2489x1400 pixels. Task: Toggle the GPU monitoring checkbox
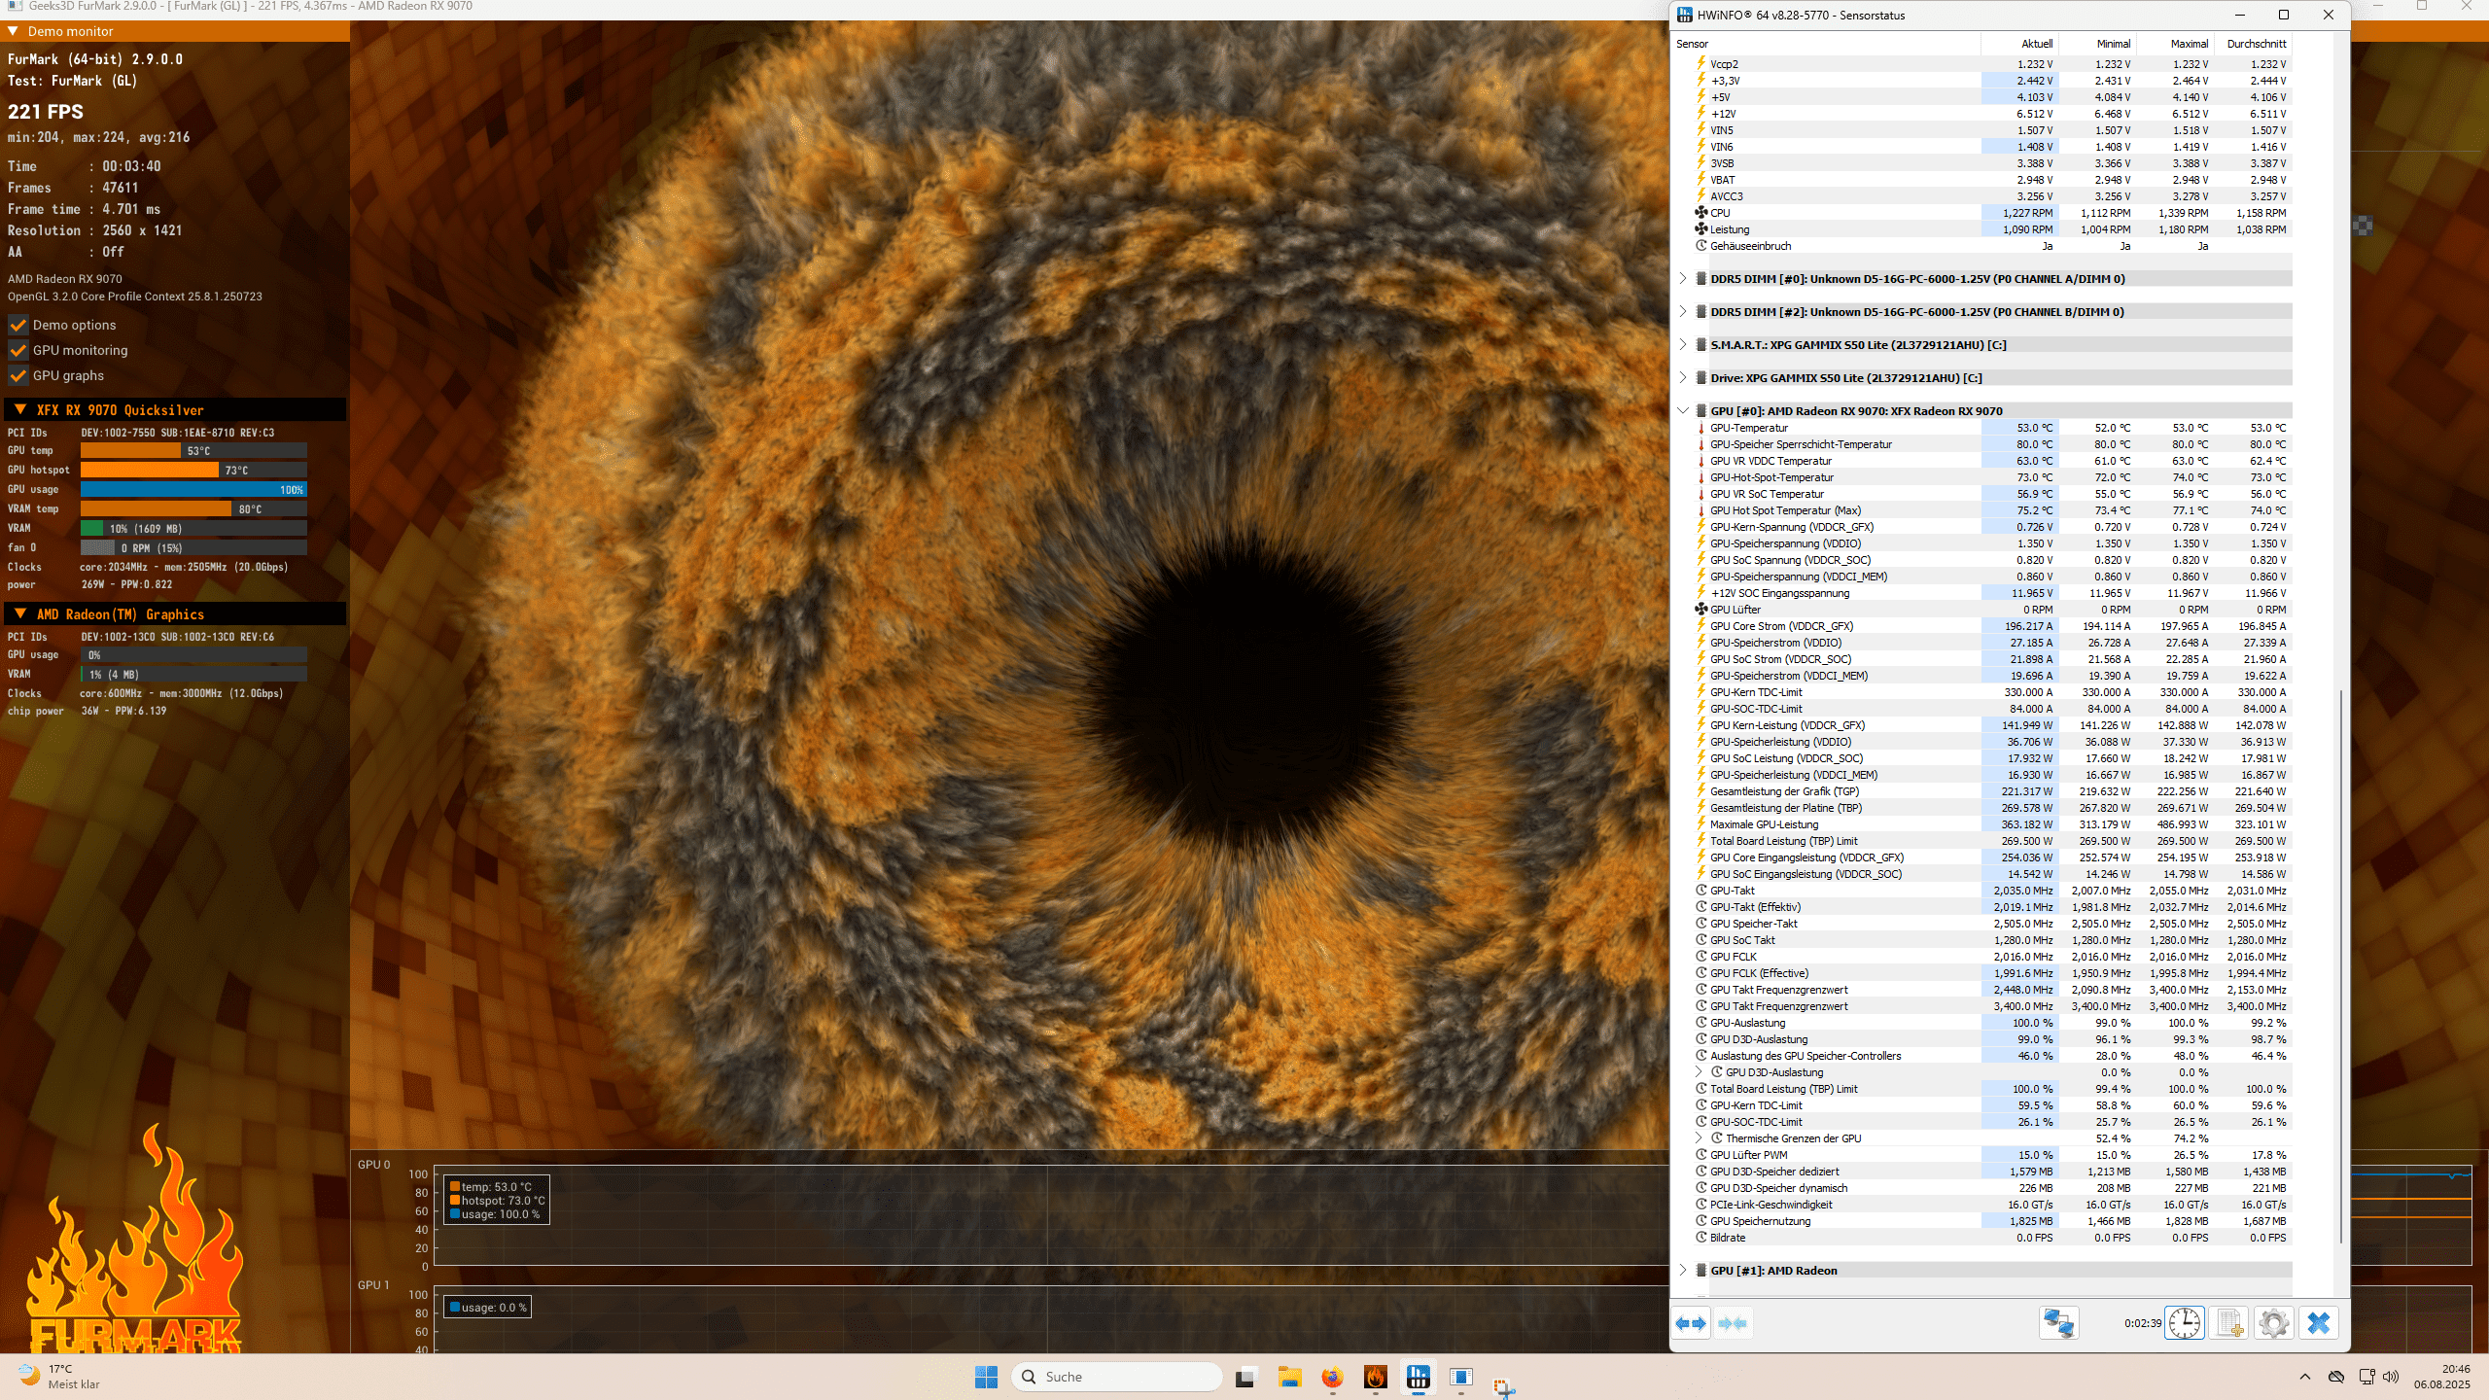(x=18, y=350)
